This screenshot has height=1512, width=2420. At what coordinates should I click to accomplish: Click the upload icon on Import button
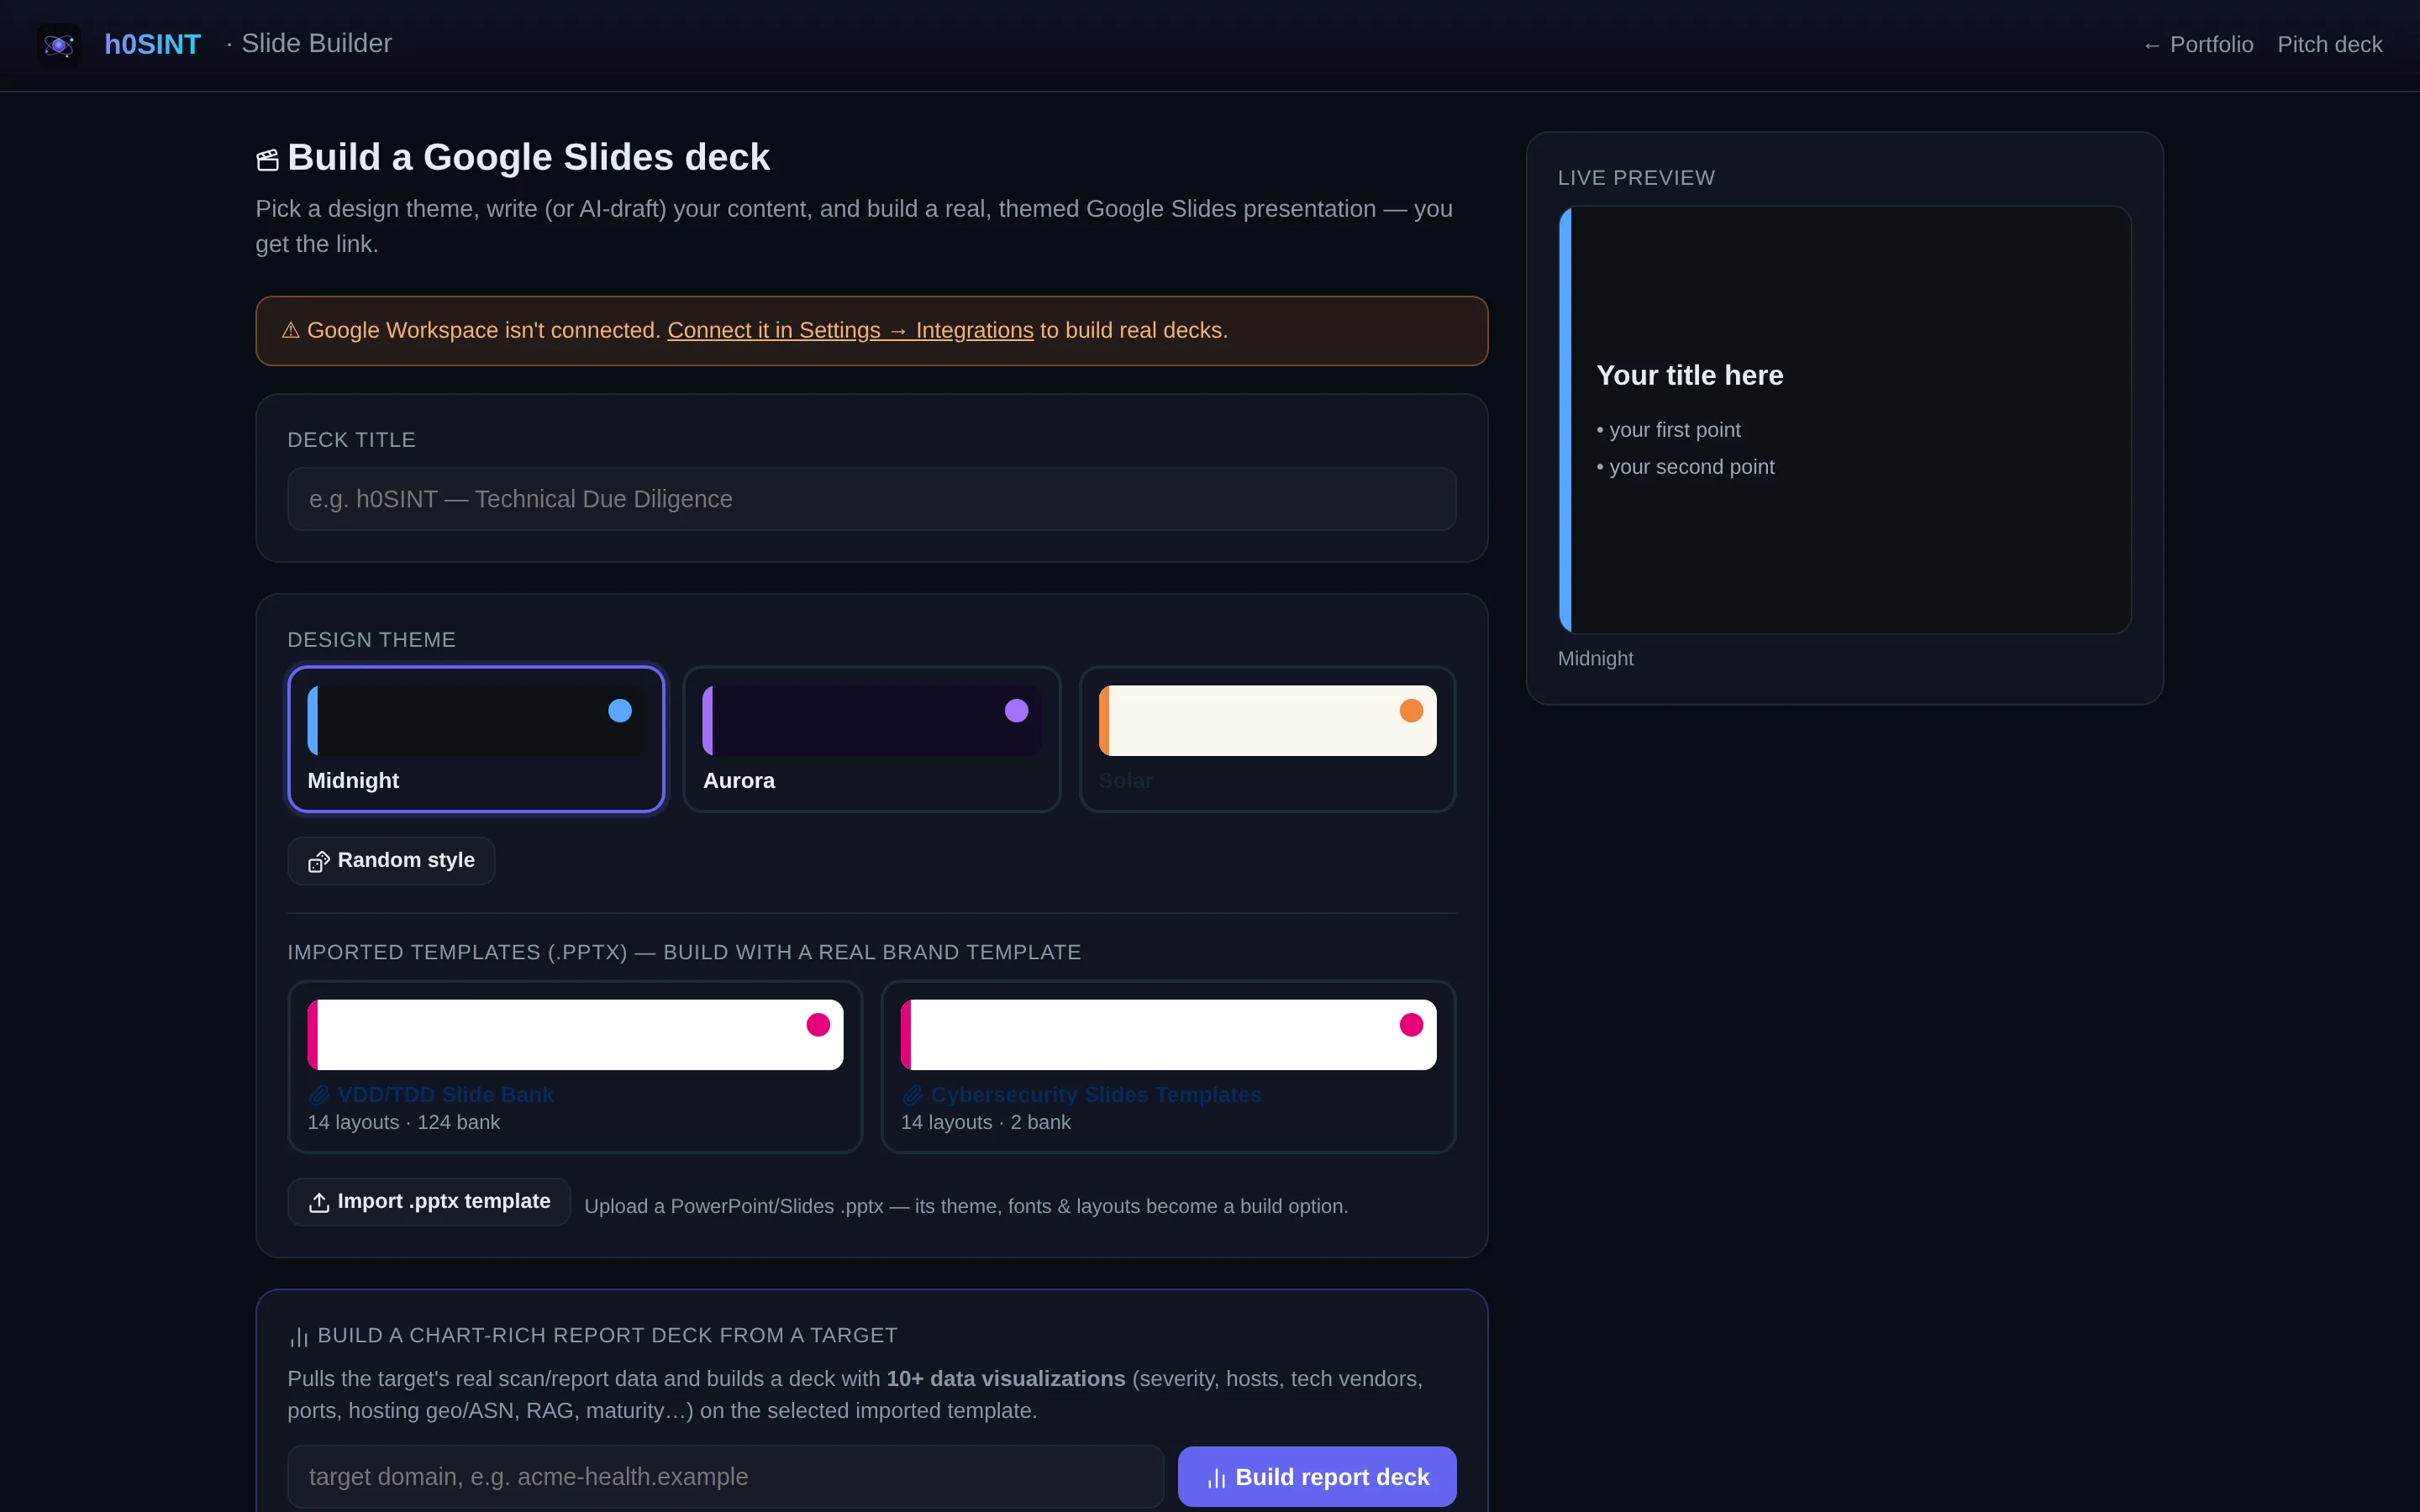(x=319, y=1203)
